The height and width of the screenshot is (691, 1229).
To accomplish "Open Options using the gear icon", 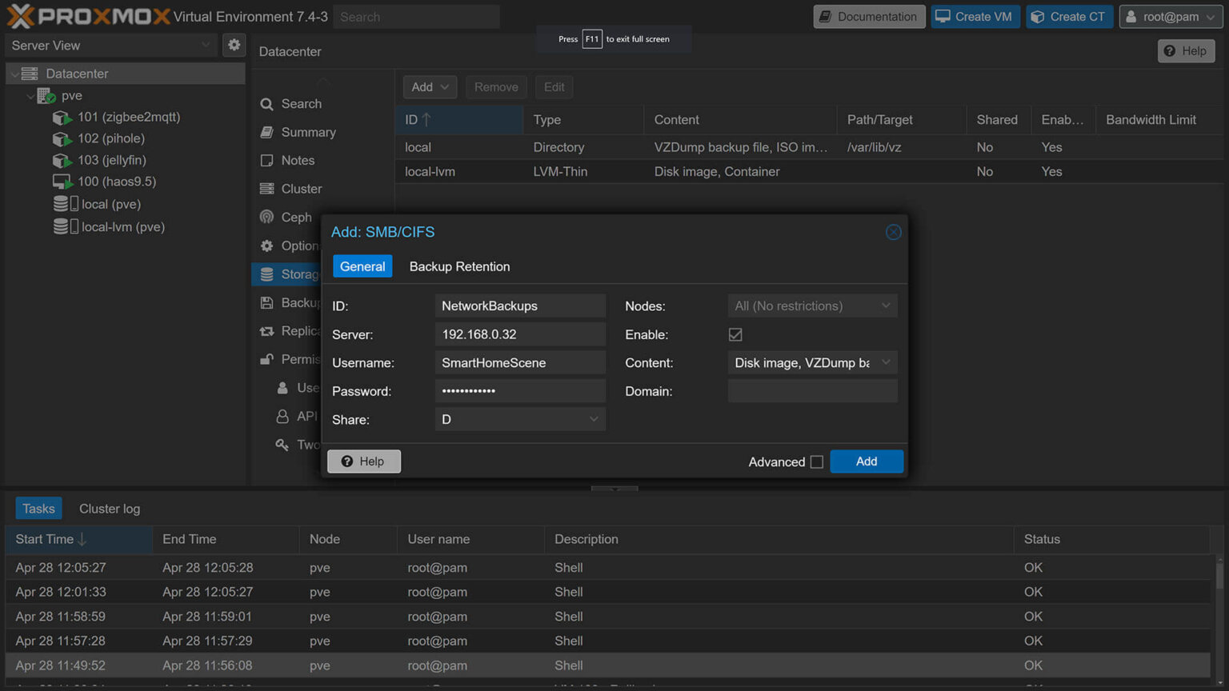I will [266, 246].
